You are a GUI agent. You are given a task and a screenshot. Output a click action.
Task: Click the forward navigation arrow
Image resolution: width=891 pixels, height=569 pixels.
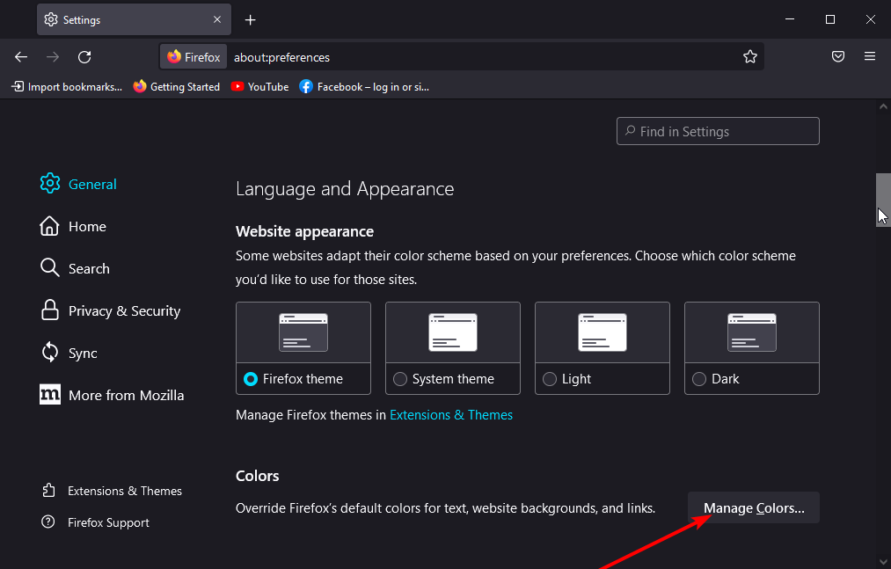tap(53, 57)
